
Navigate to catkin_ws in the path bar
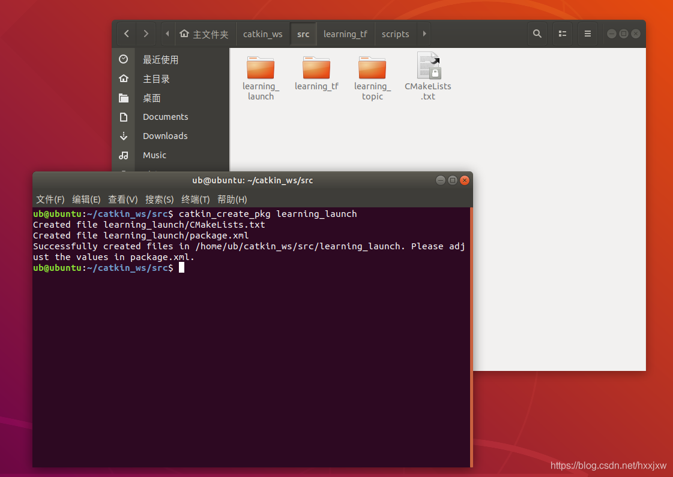coord(263,34)
